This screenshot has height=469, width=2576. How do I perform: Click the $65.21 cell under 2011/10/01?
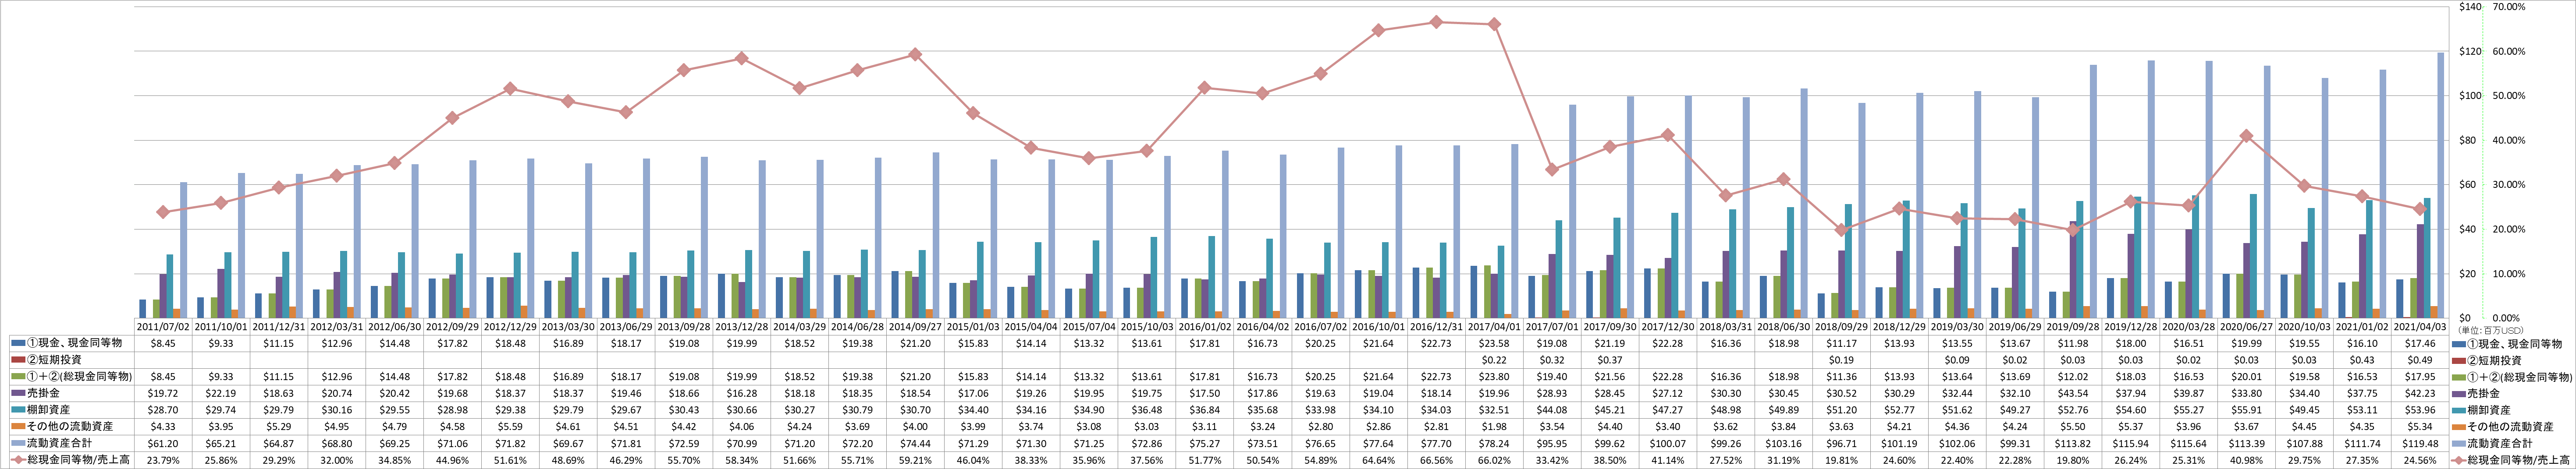(x=221, y=443)
